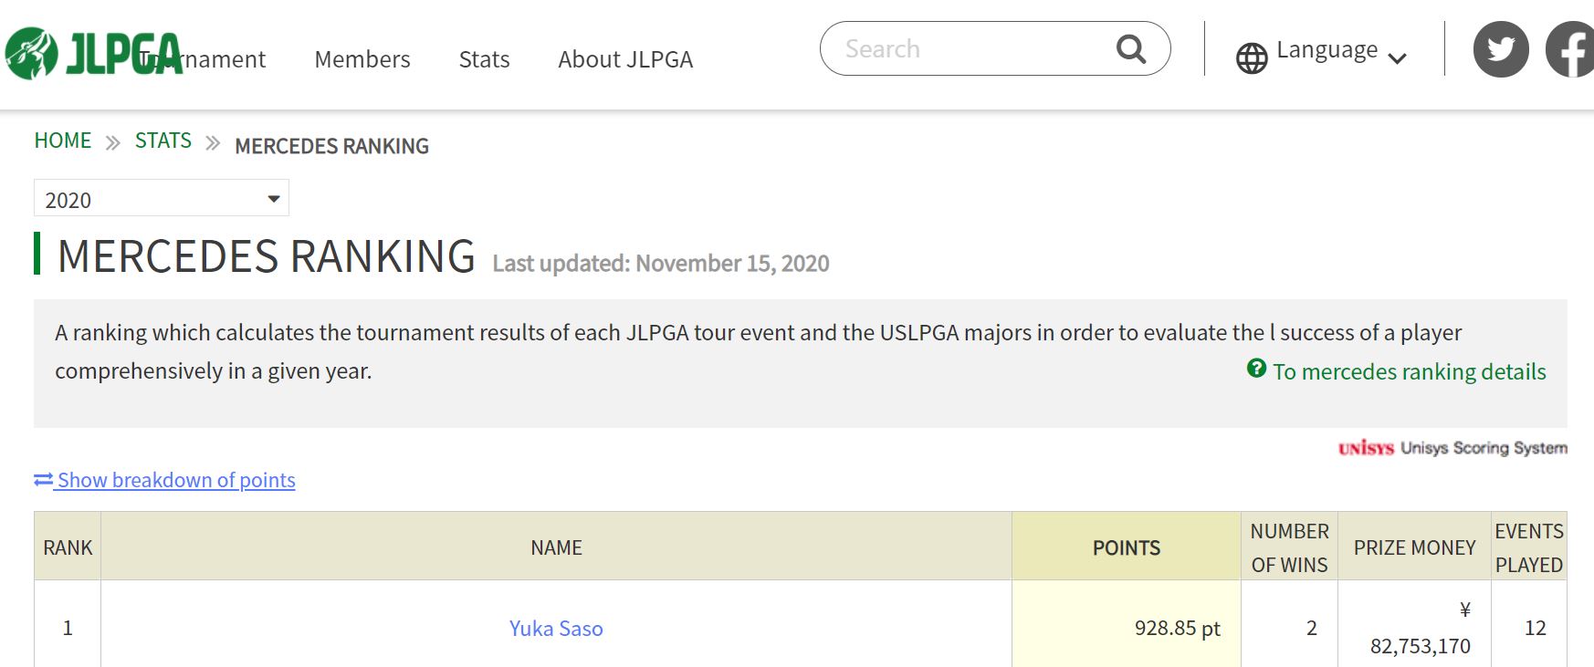Click the POINTS column header
Viewport: 1594px width, 667px height.
pyautogui.click(x=1127, y=547)
